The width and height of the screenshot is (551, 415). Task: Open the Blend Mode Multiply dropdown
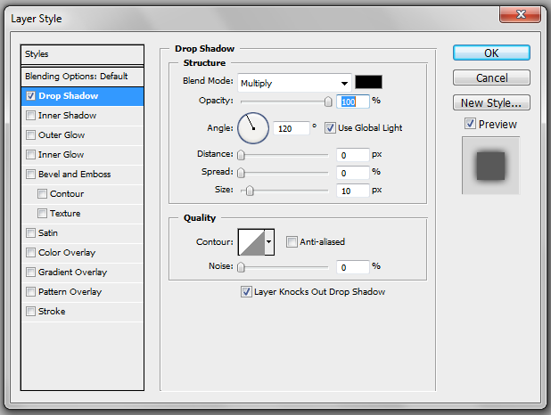tap(294, 83)
